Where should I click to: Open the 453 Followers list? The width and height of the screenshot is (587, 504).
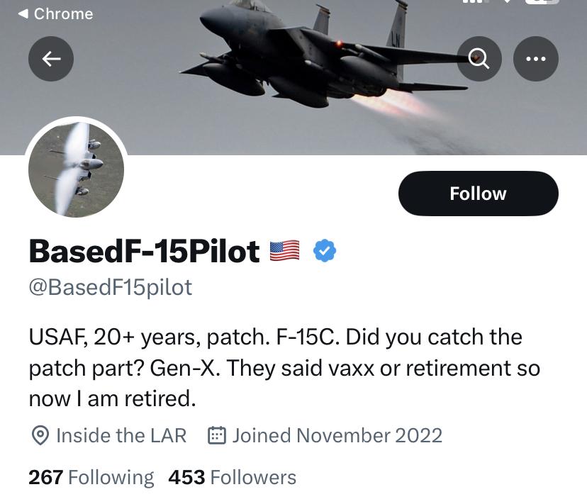pyautogui.click(x=233, y=477)
